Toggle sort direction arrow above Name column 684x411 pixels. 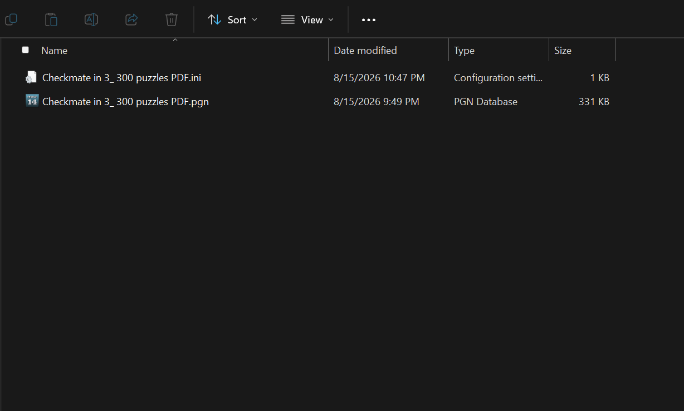(175, 40)
